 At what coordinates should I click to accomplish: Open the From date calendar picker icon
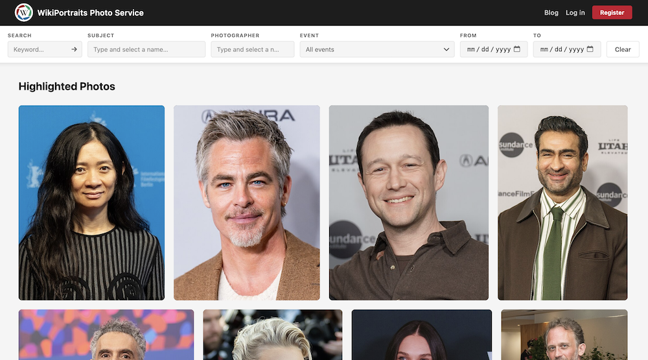(516, 49)
